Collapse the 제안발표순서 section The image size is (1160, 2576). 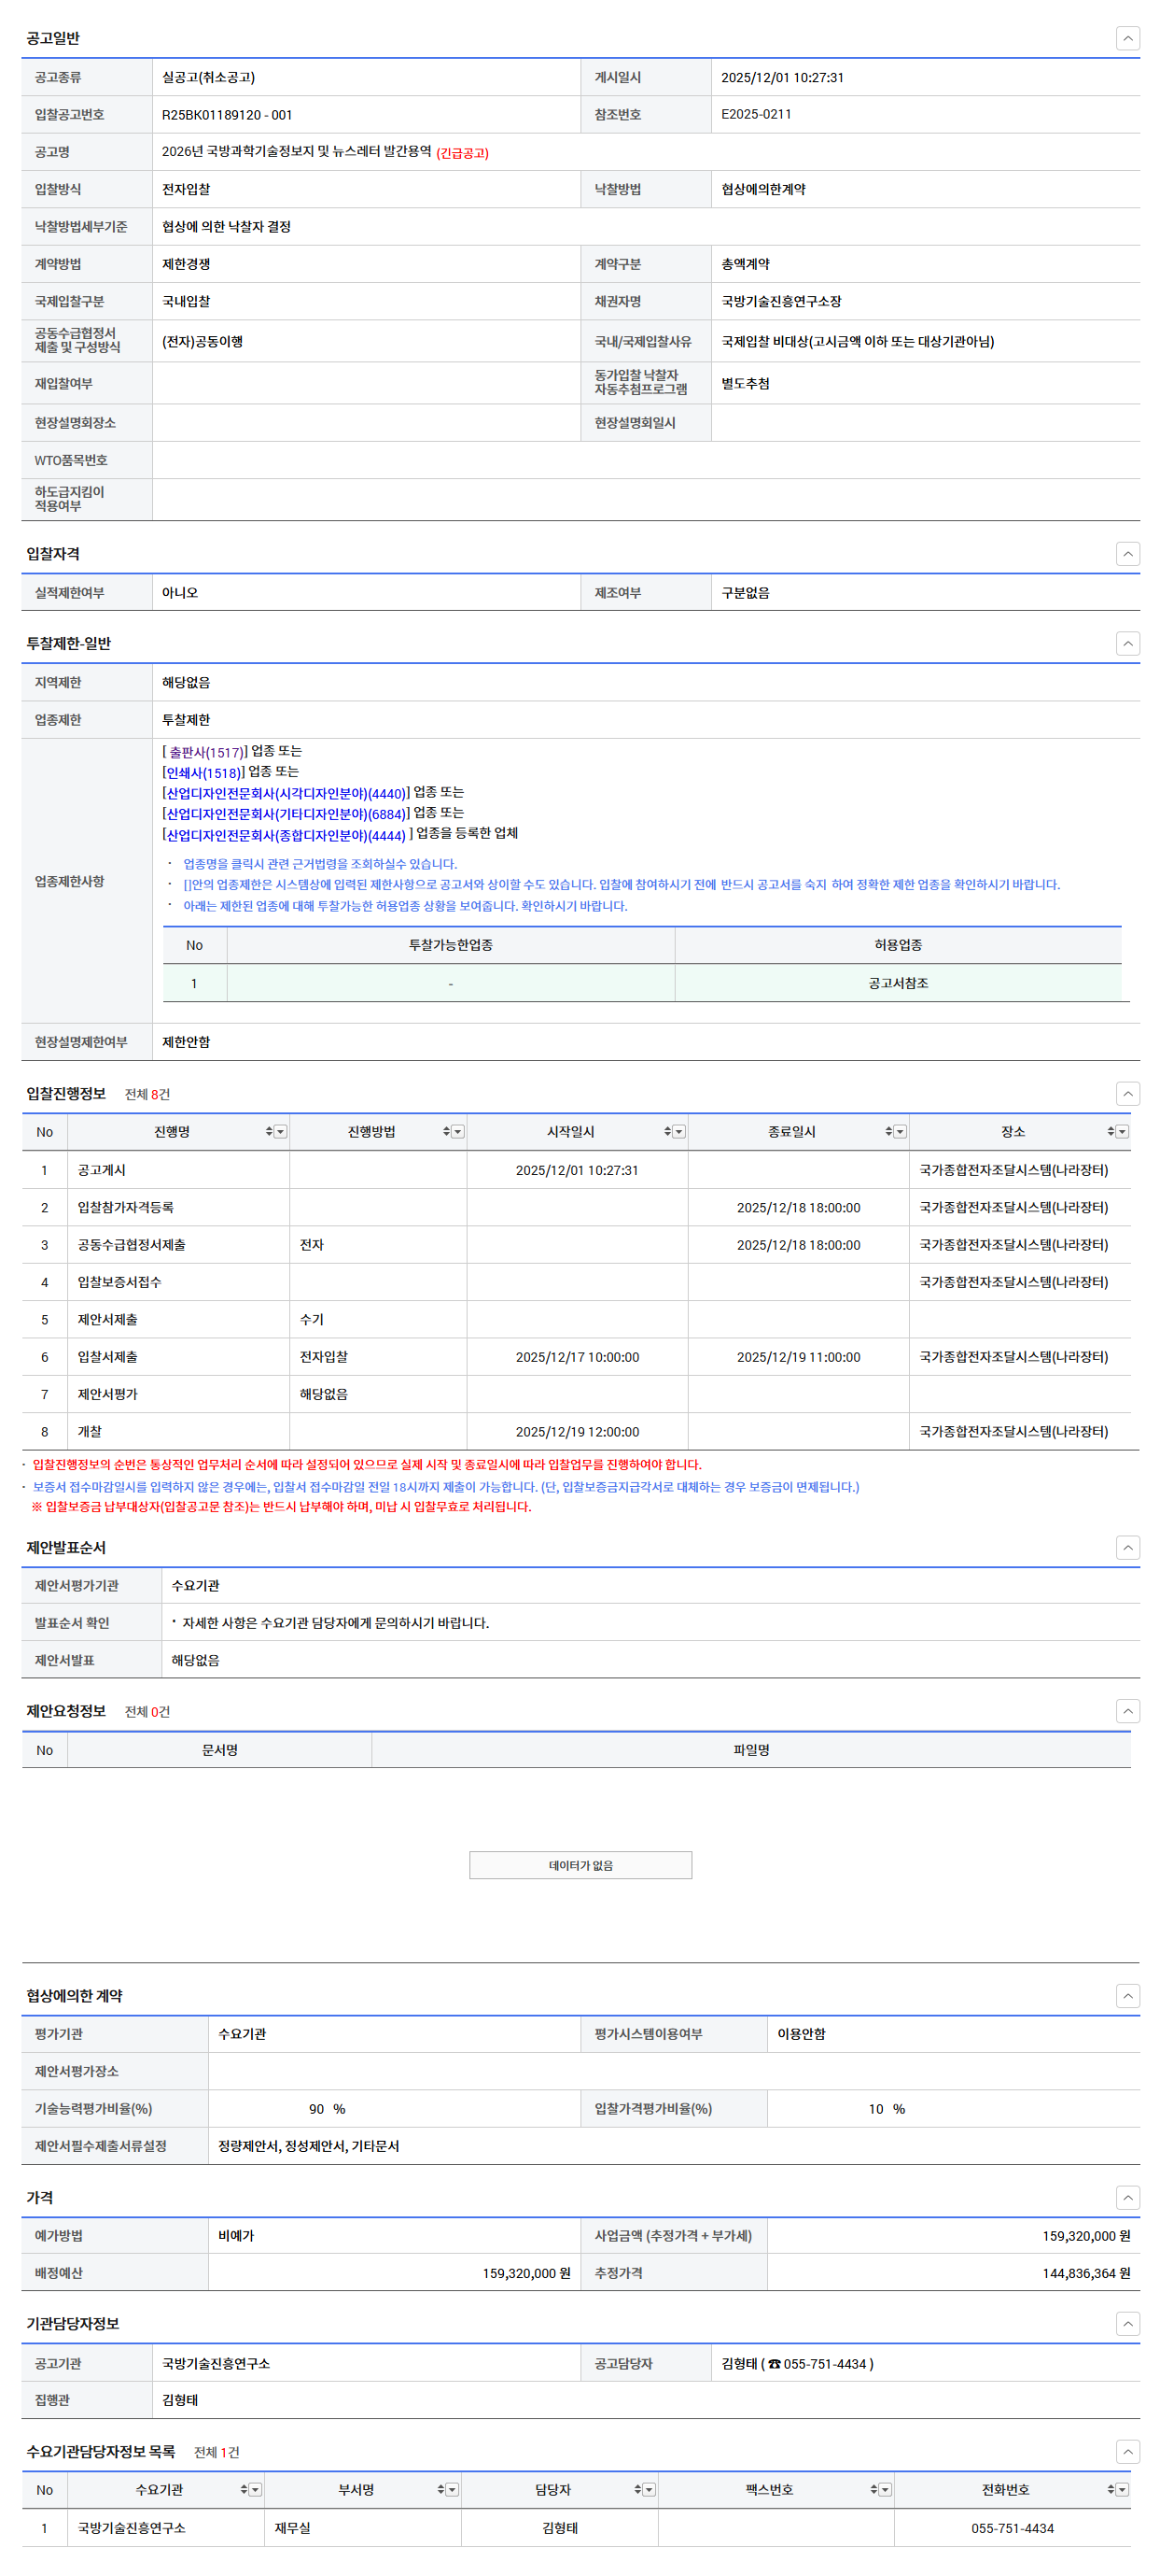coord(1127,1547)
